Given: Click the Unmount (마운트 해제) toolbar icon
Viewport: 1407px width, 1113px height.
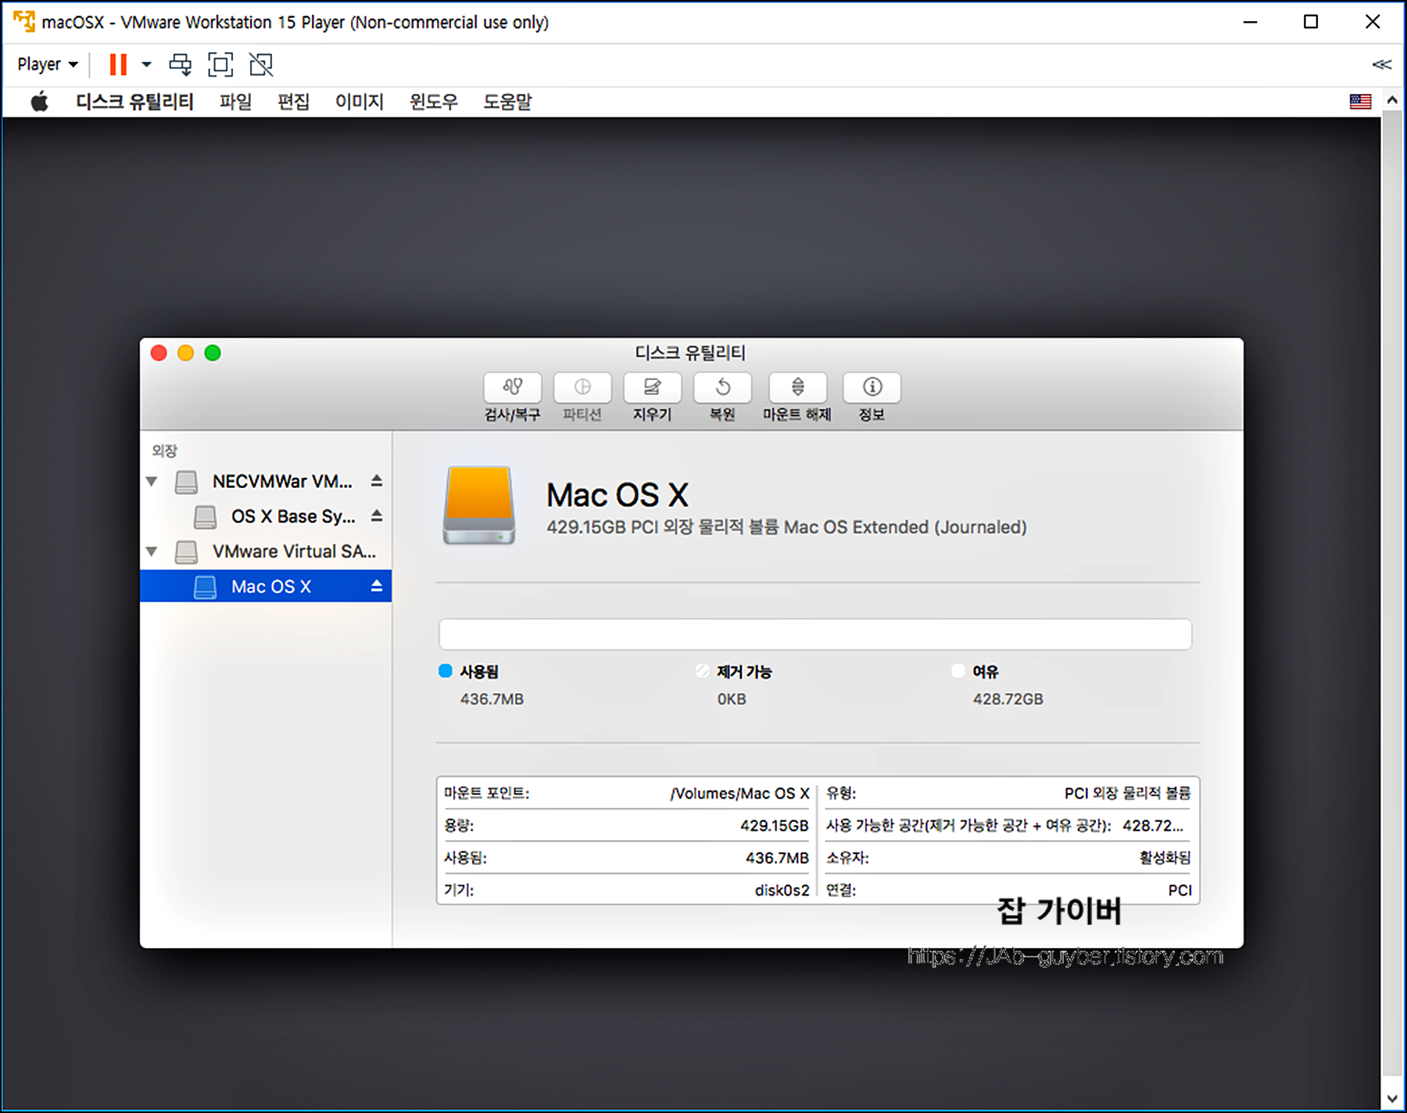Looking at the screenshot, I should [797, 387].
